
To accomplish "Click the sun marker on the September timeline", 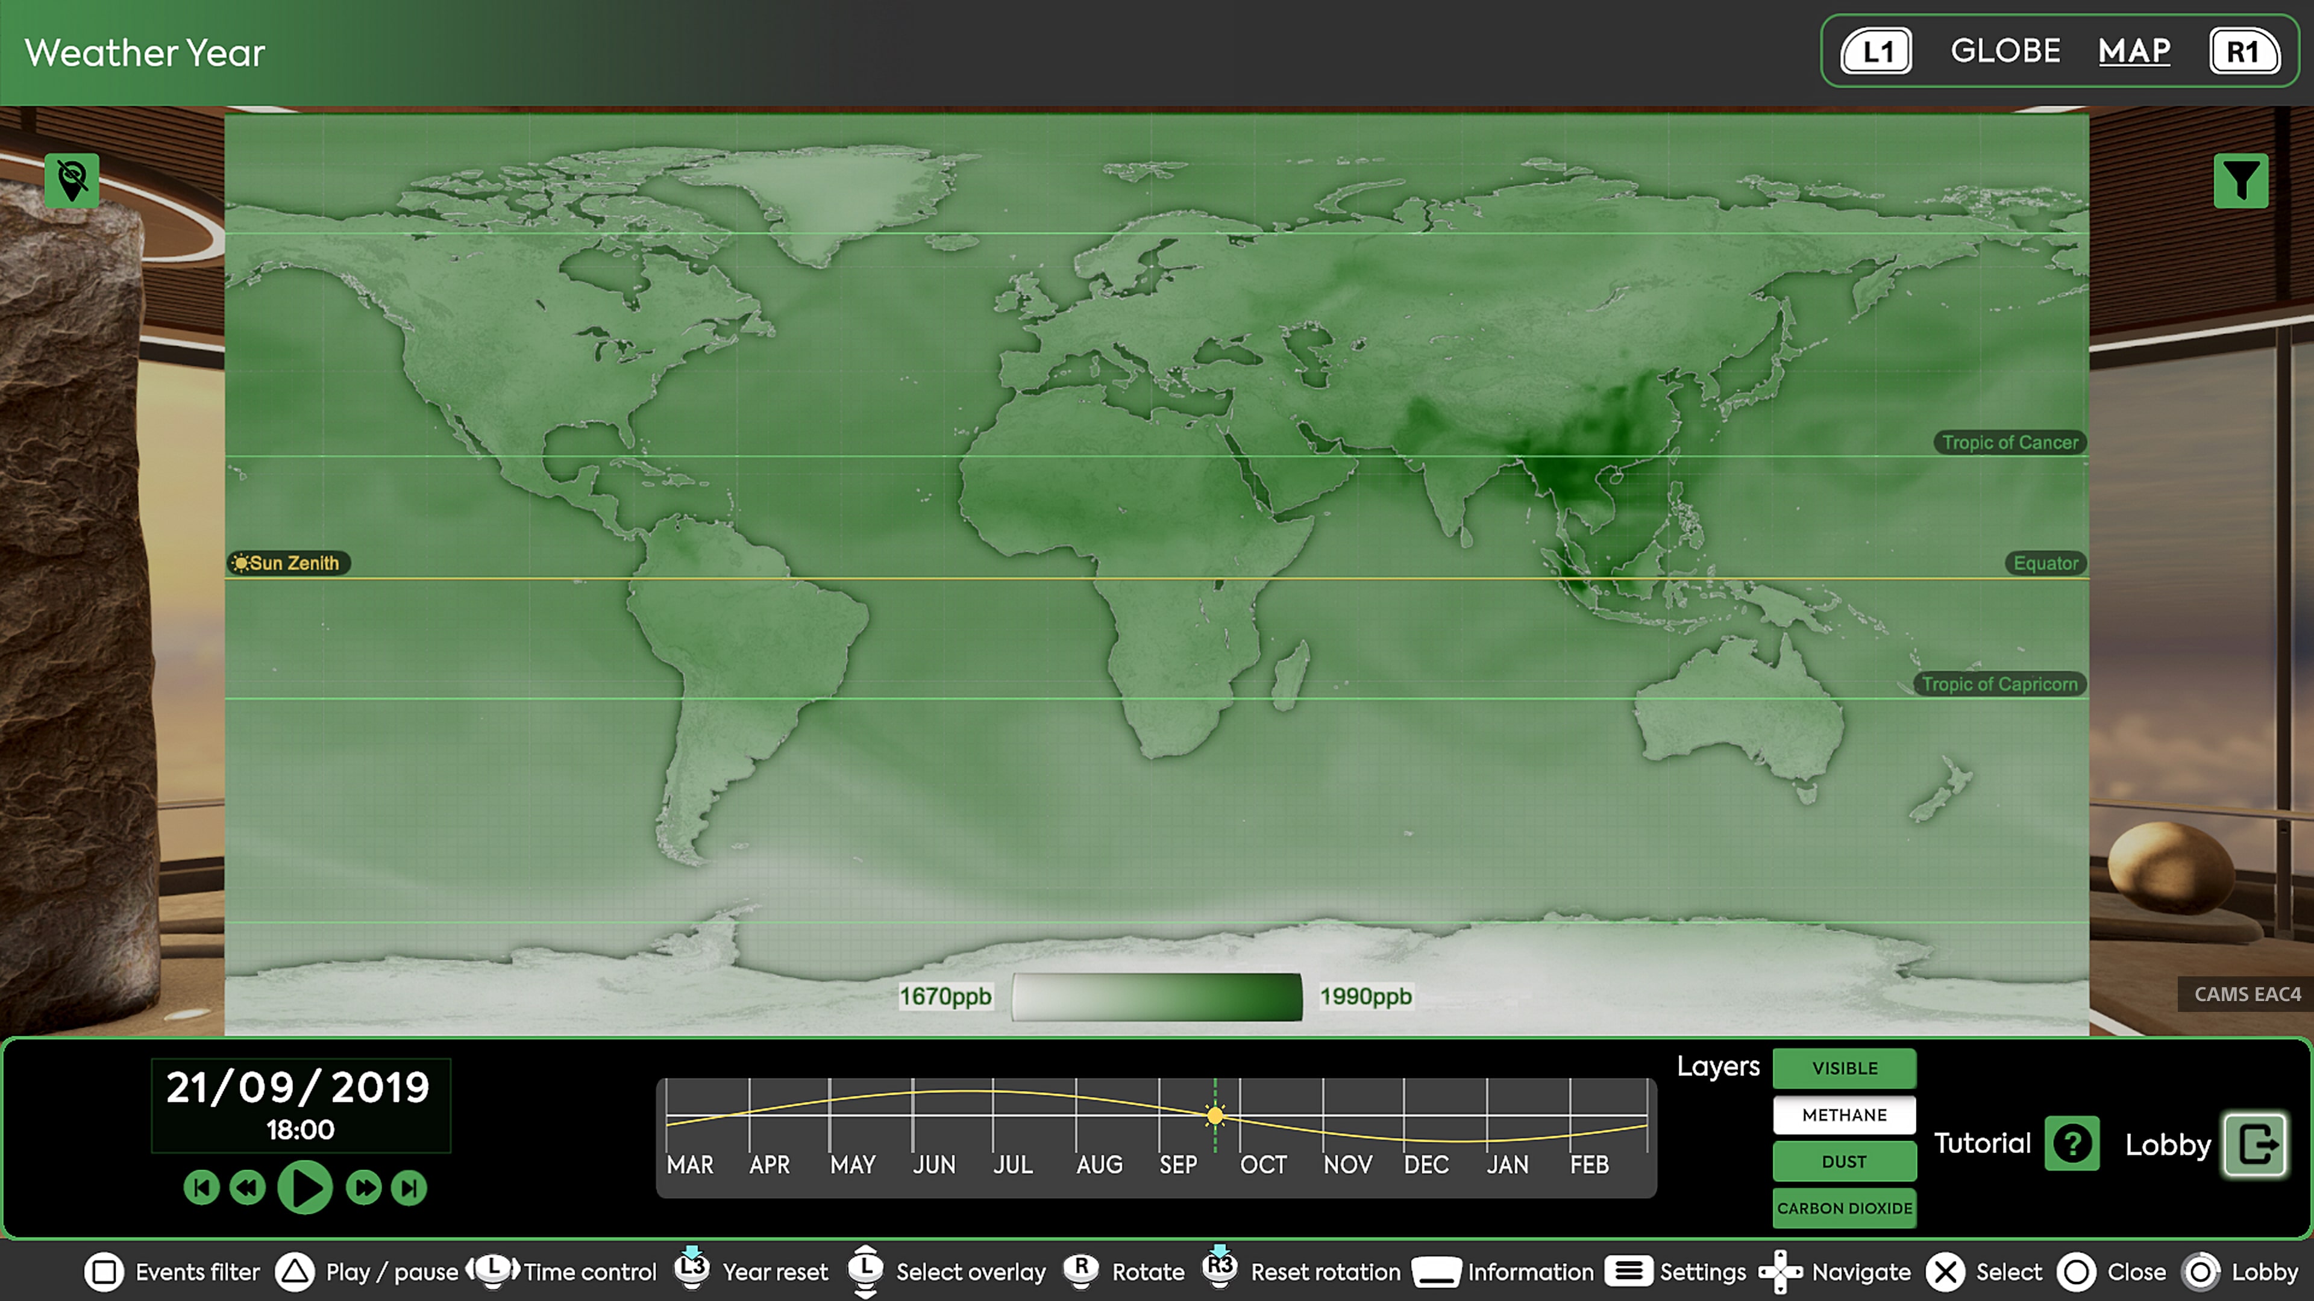I will (x=1214, y=1116).
